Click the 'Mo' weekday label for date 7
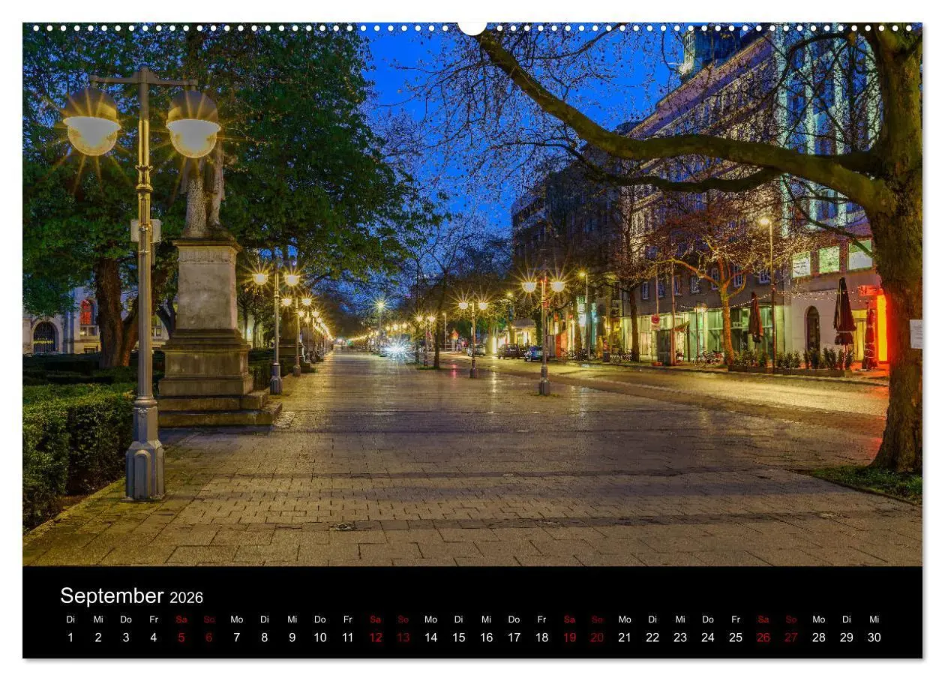This screenshot has width=945, height=681. [237, 619]
